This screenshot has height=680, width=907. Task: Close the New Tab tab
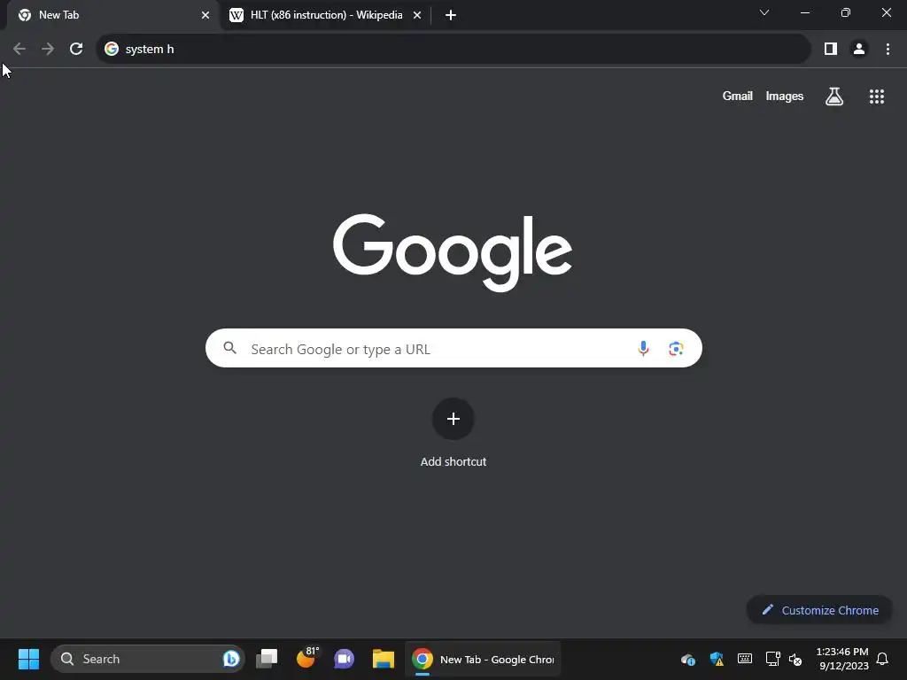click(x=205, y=15)
